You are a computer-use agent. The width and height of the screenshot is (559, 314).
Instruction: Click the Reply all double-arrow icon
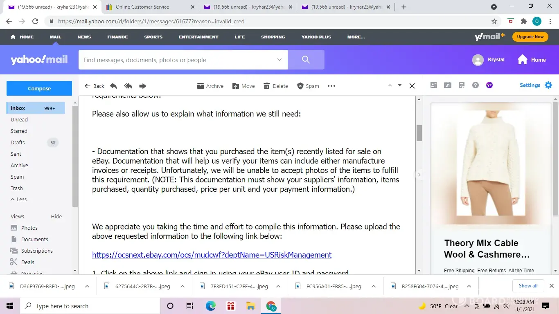[128, 86]
